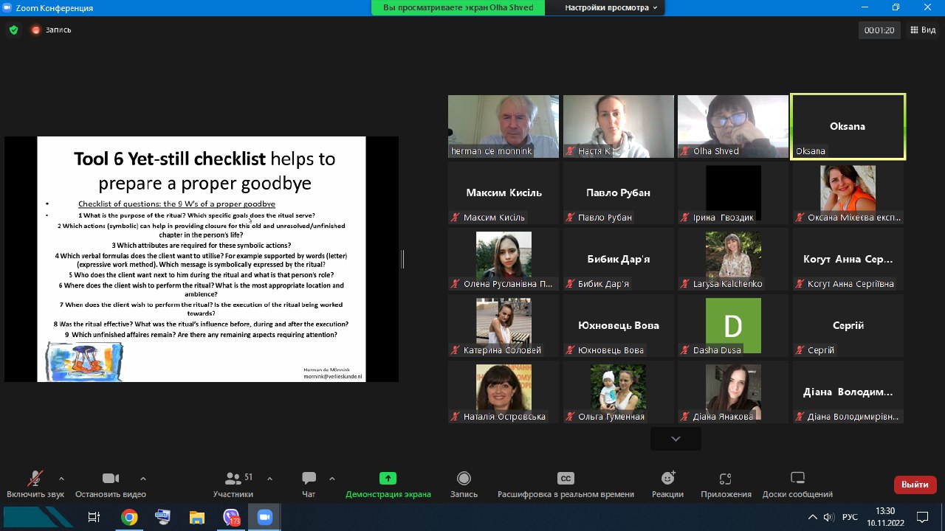Click the Participants icon in toolbar
The image size is (945, 531).
coord(233,479)
